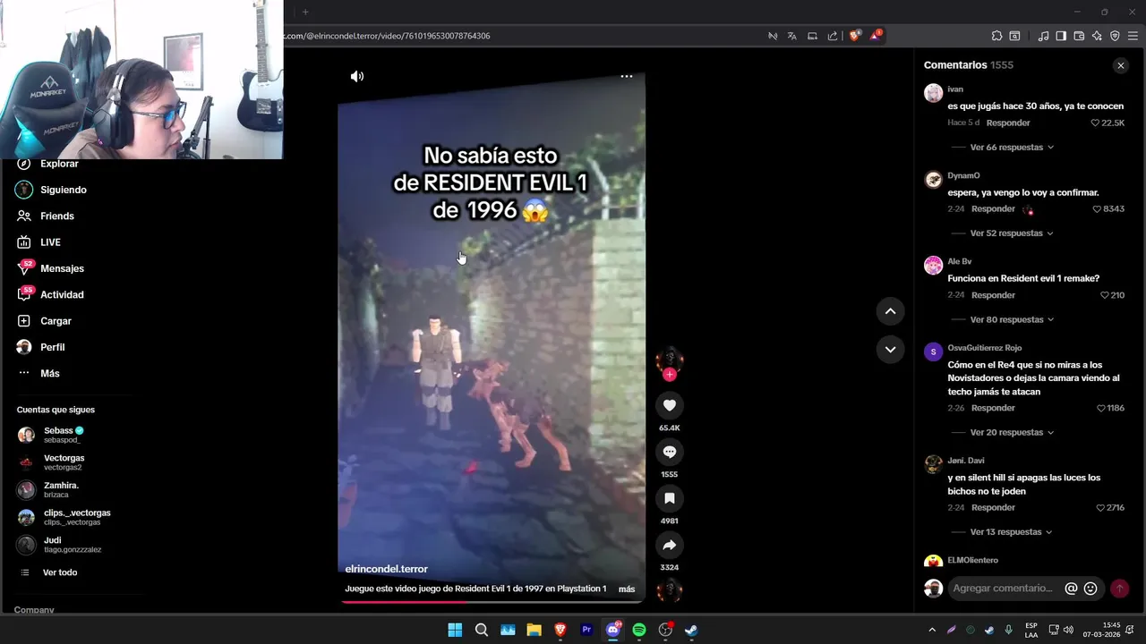Like the video with the heart icon
1146x644 pixels.
(670, 405)
